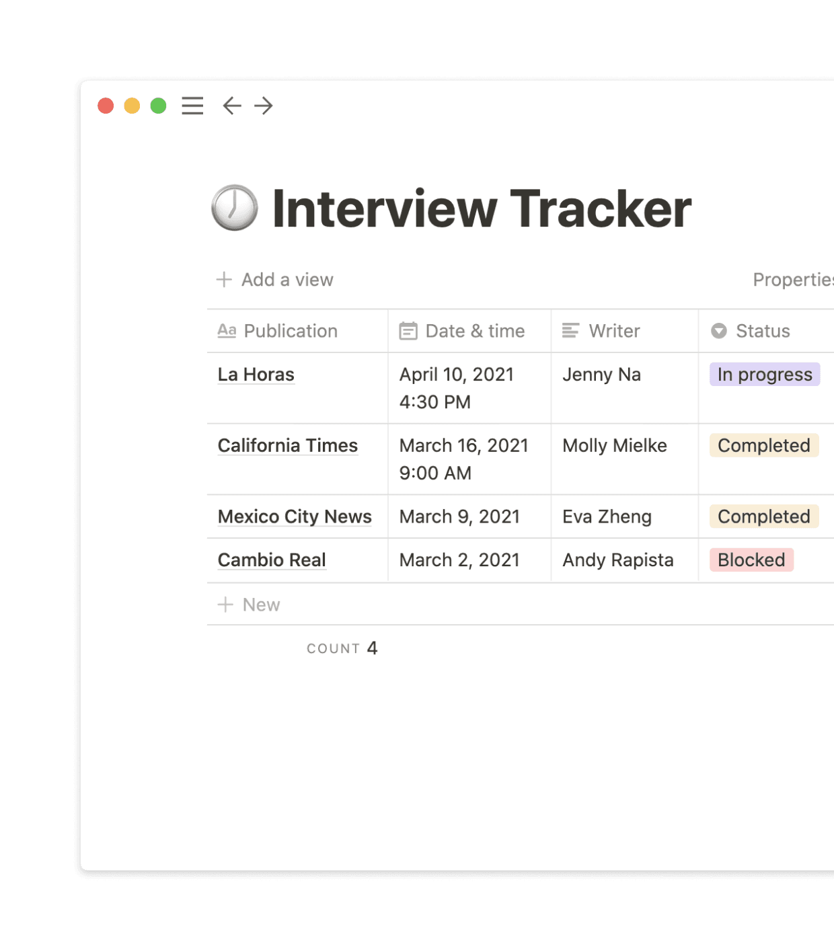Open the Publication column header options
834x951 pixels.
(291, 331)
